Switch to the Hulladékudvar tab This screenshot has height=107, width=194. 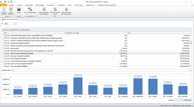[x=90, y=5]
